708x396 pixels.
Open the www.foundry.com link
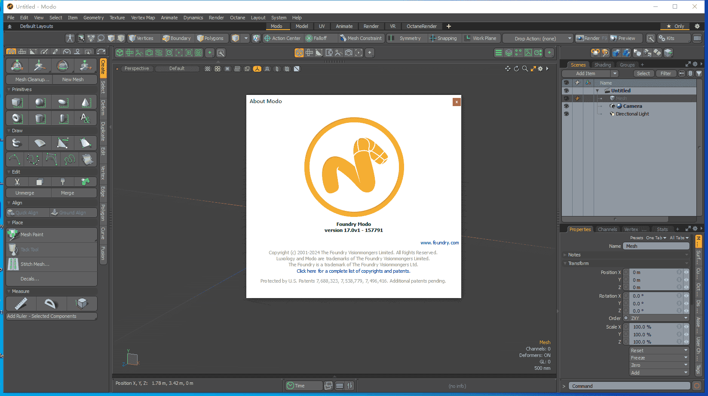tap(439, 242)
